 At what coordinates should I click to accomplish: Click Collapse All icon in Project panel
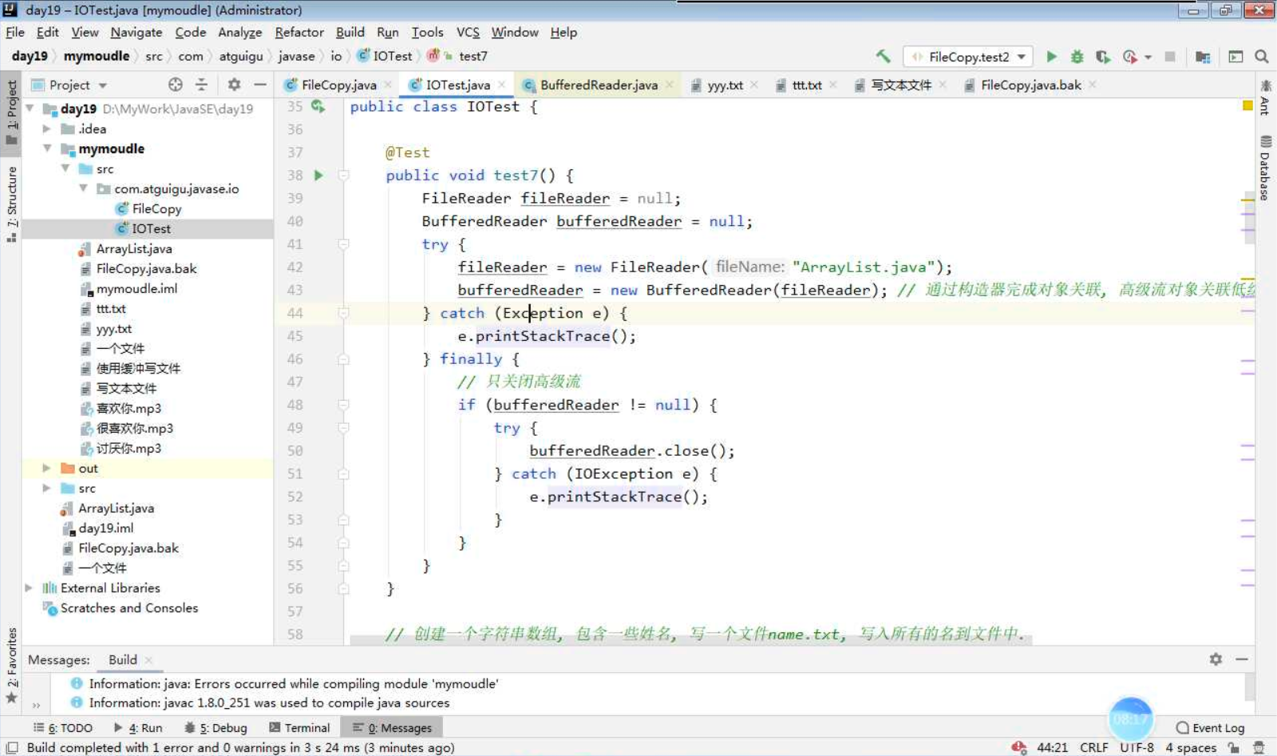(x=202, y=85)
